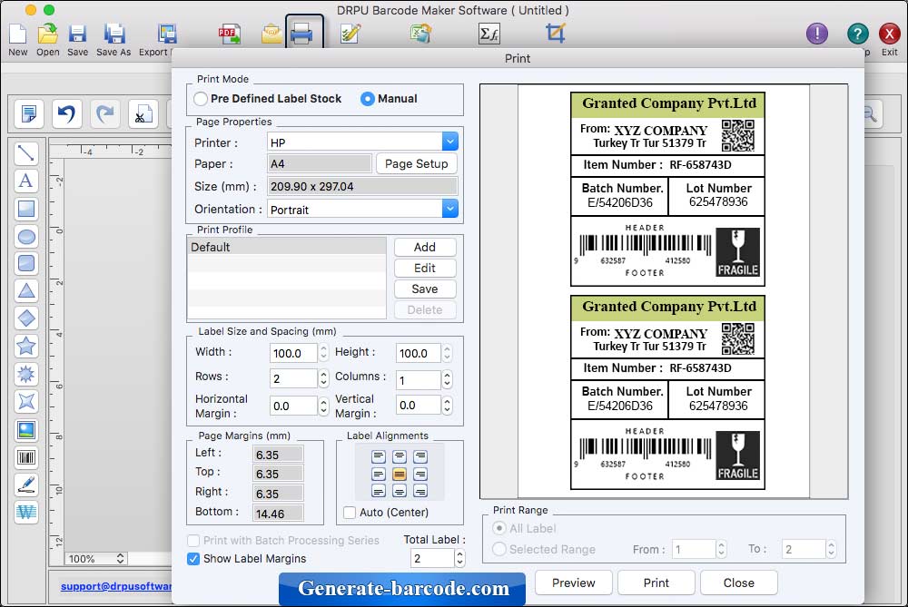
Task: Select the Default print profile row
Action: tap(287, 247)
